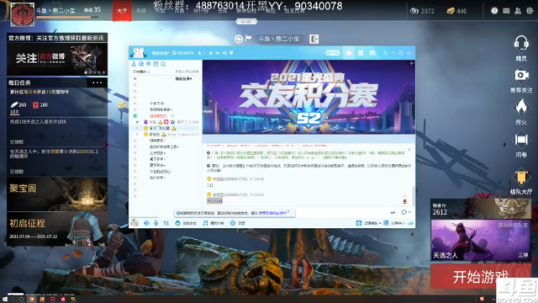This screenshot has height=303, width=538.
Task: Click the plus icon on the YY banner
Action: pyautogui.click(x=411, y=64)
